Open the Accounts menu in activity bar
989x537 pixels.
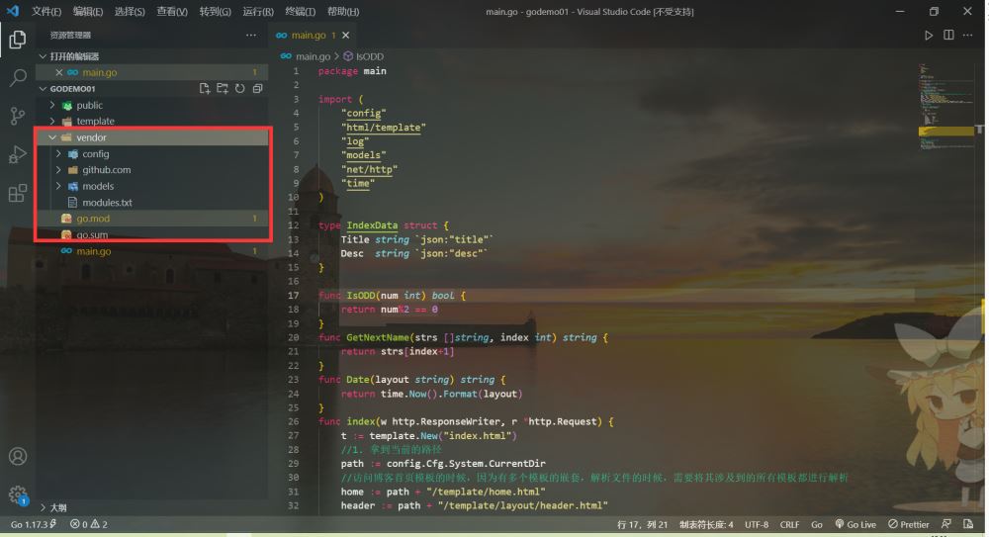click(18, 456)
